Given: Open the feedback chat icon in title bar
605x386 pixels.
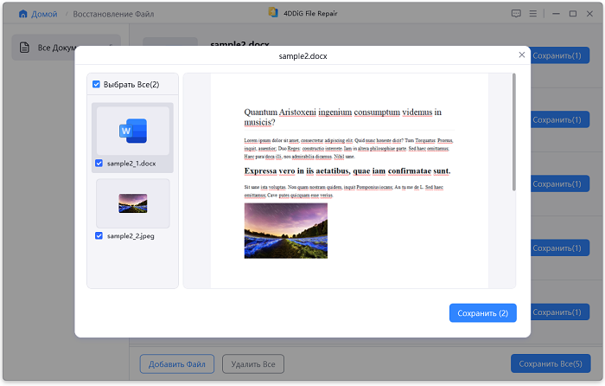Looking at the screenshot, I should point(516,14).
